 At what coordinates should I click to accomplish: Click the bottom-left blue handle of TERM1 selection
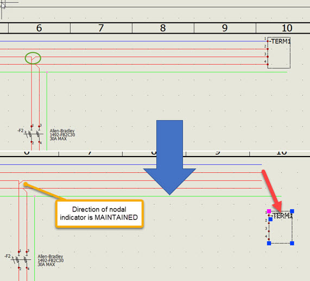click(x=269, y=243)
